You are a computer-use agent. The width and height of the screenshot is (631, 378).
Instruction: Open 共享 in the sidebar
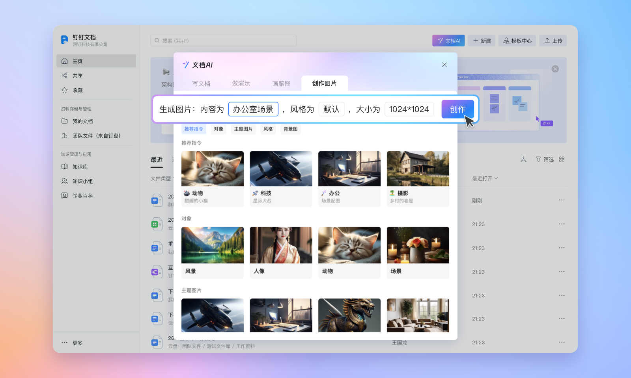point(96,76)
